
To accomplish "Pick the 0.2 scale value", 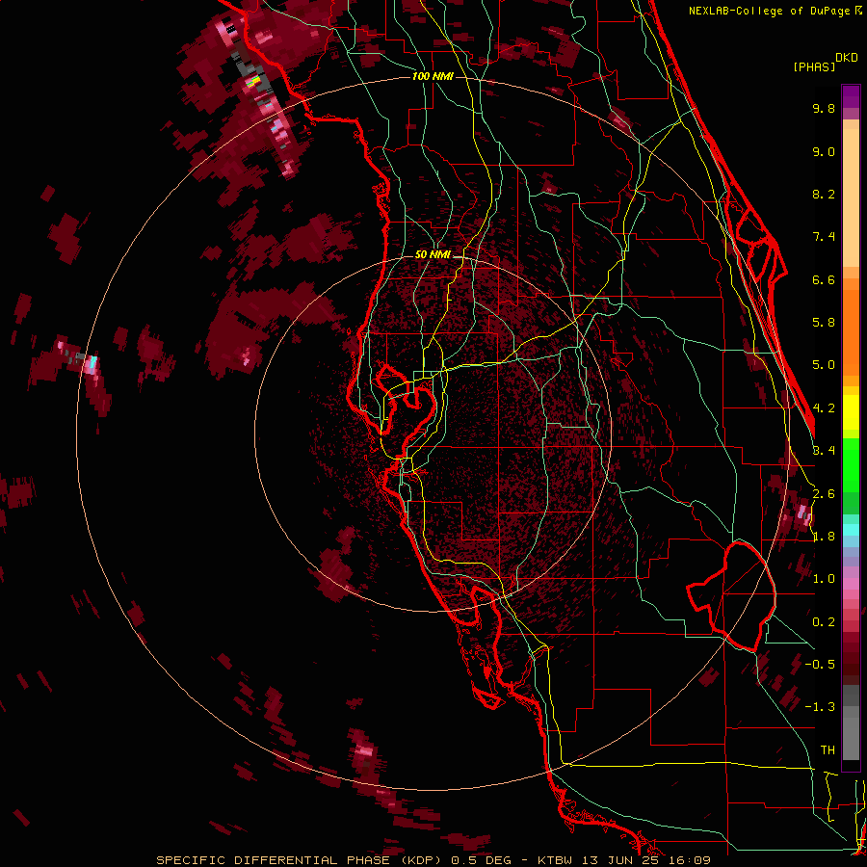I will [x=824, y=622].
